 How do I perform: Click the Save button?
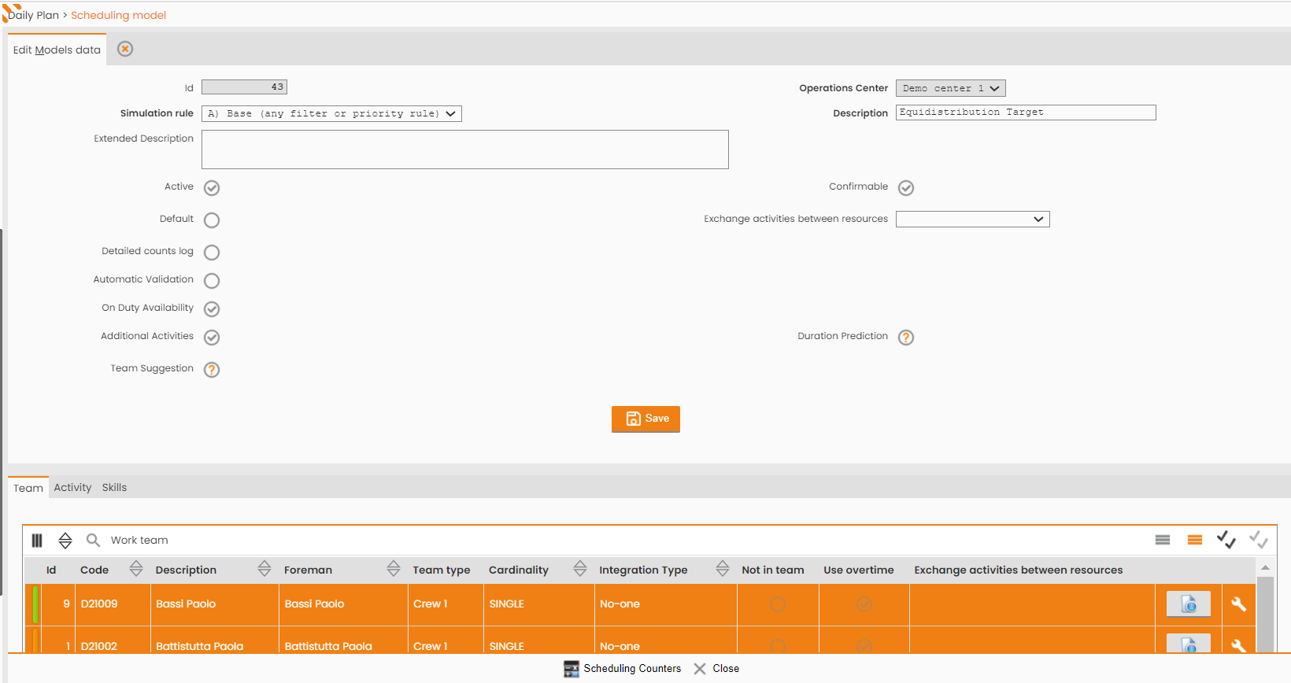645,419
